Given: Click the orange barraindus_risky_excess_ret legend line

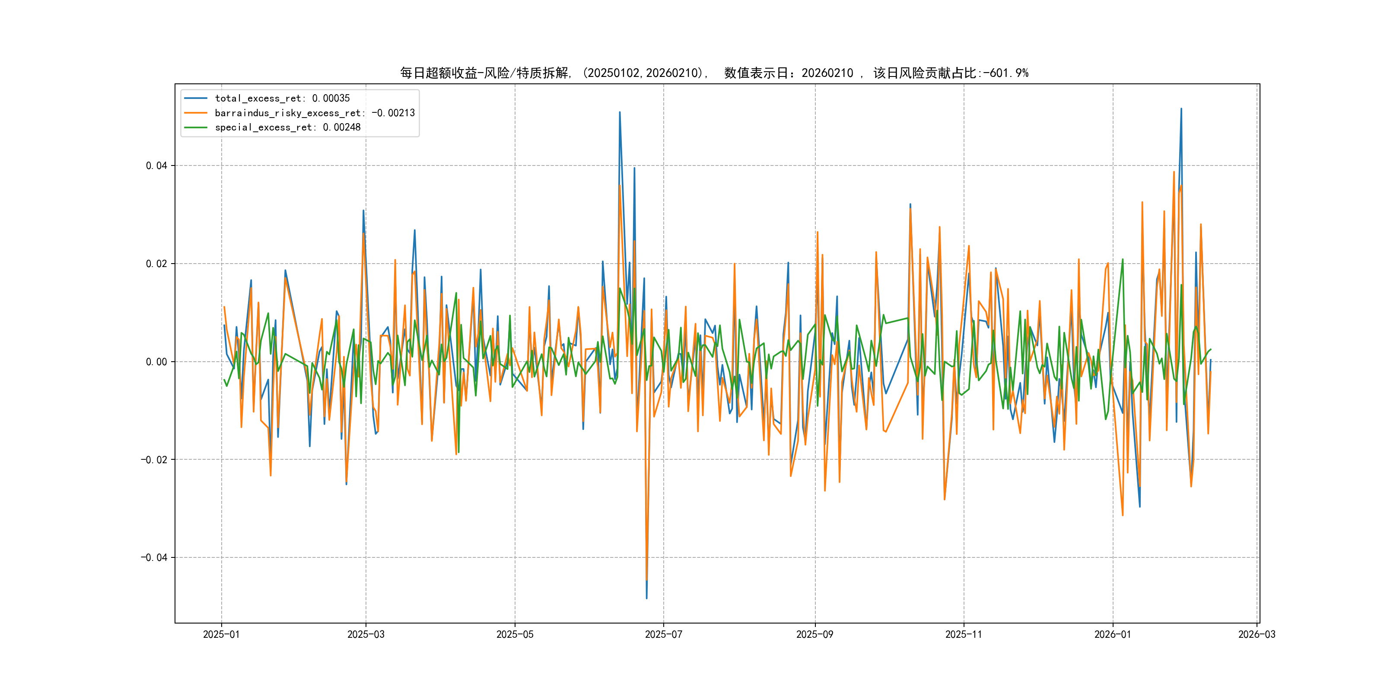Looking at the screenshot, I should coord(196,113).
